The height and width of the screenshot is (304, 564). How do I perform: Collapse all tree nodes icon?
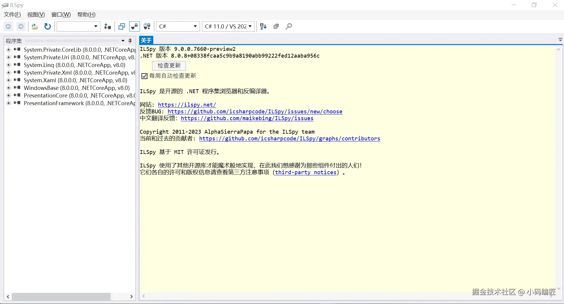[276, 26]
